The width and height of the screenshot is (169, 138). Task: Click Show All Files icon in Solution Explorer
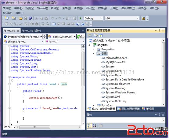point(96,35)
